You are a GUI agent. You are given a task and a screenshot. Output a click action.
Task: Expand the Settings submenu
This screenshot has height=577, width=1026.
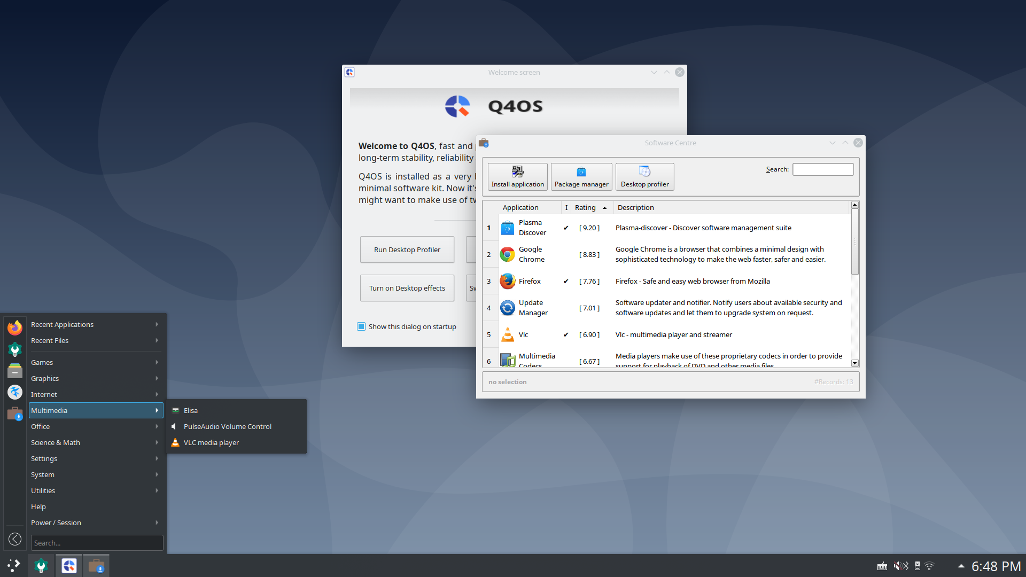pos(96,458)
